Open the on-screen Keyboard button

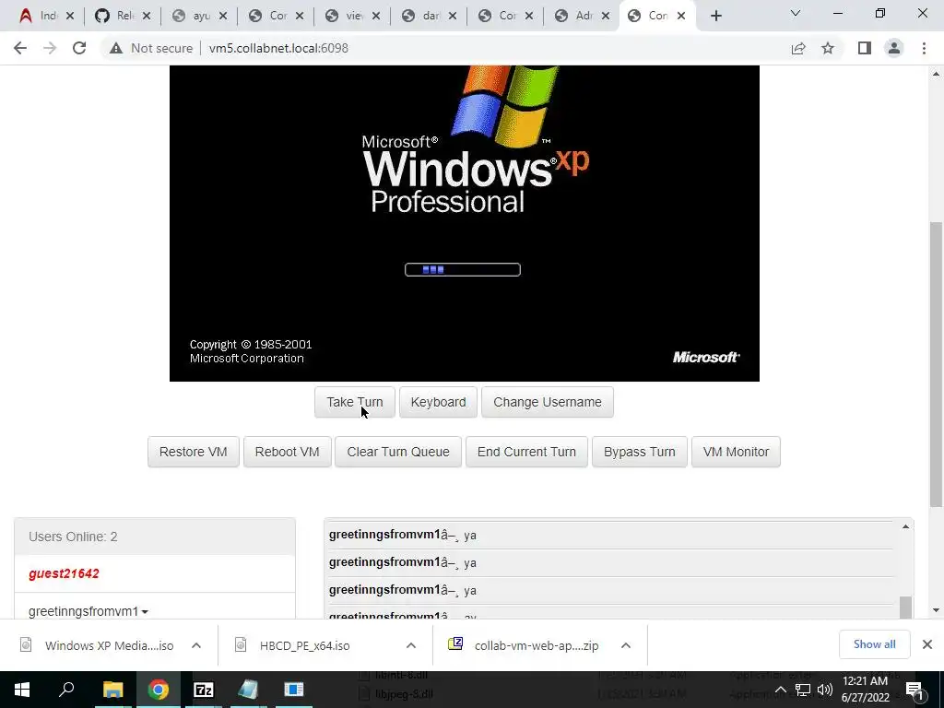[x=438, y=402]
